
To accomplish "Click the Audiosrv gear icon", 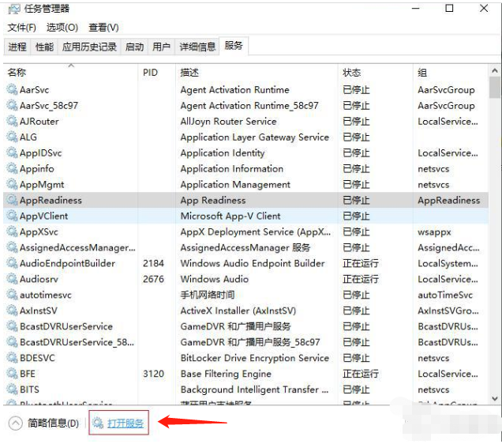I will tap(12, 279).
